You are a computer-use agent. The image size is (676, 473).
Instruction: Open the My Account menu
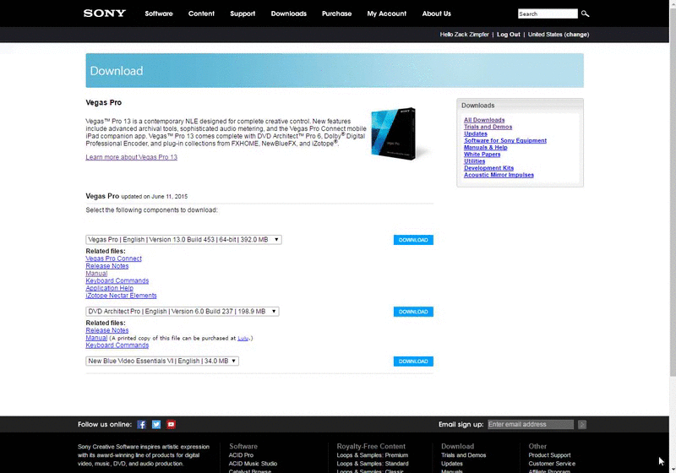tap(387, 14)
